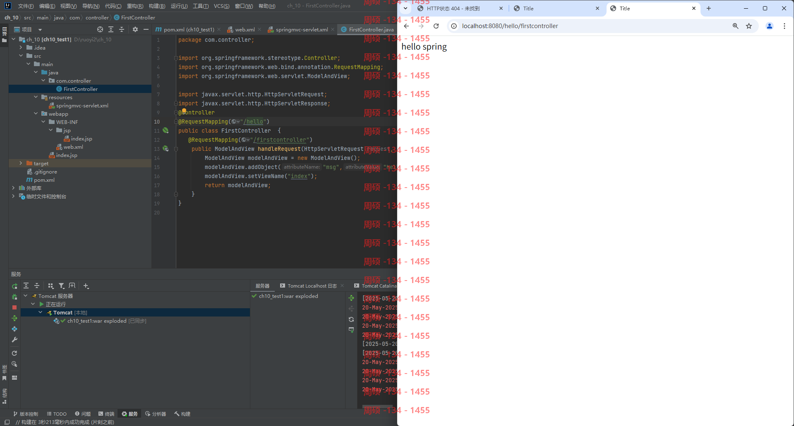Add a service with the plus icon
794x426 pixels.
86,286
